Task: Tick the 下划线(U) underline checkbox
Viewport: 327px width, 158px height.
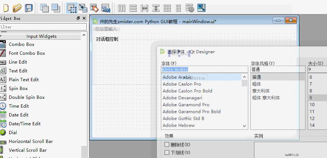Action: tap(167, 152)
